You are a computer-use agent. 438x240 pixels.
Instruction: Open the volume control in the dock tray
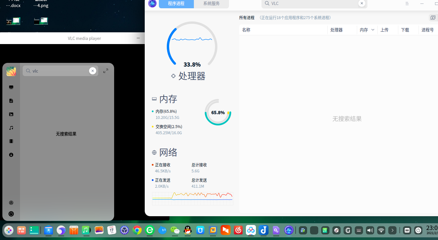(x=370, y=230)
